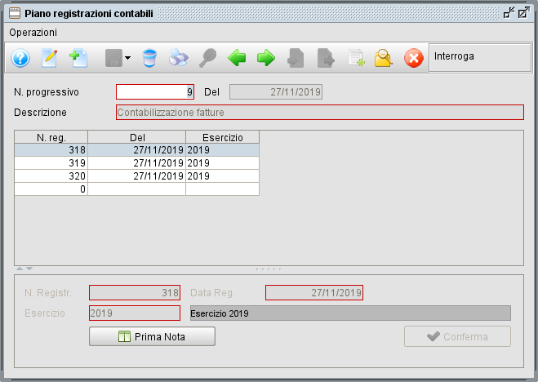Image resolution: width=538 pixels, height=382 pixels.
Task: Click the red X cancel icon
Action: click(414, 58)
